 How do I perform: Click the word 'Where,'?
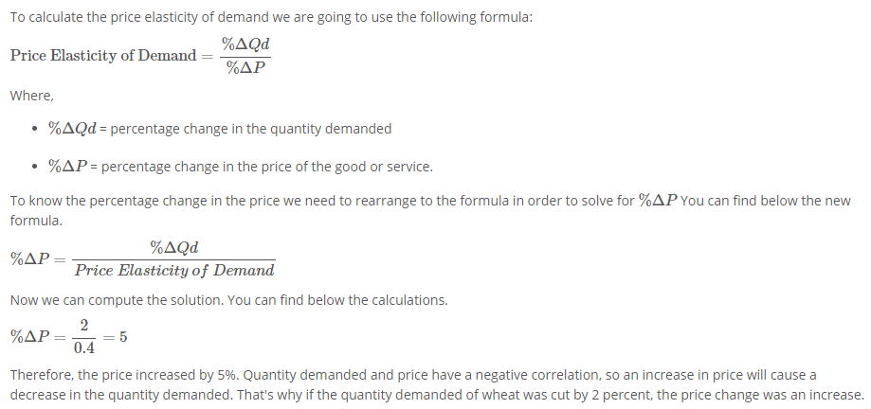(31, 96)
